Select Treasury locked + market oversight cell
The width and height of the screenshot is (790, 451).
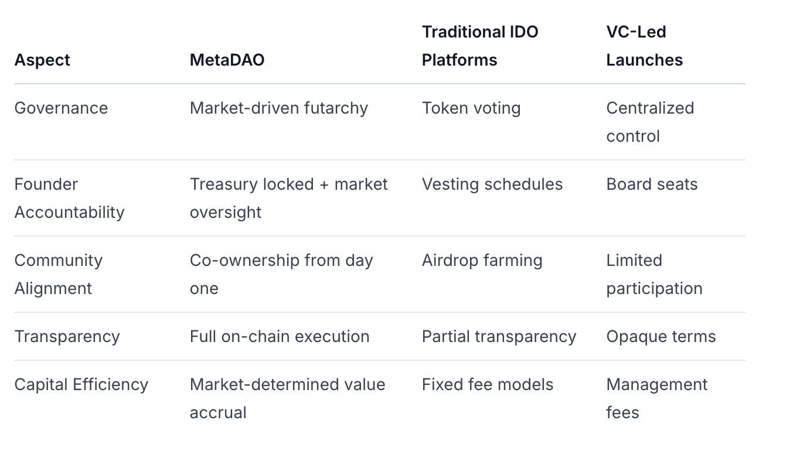click(288, 198)
